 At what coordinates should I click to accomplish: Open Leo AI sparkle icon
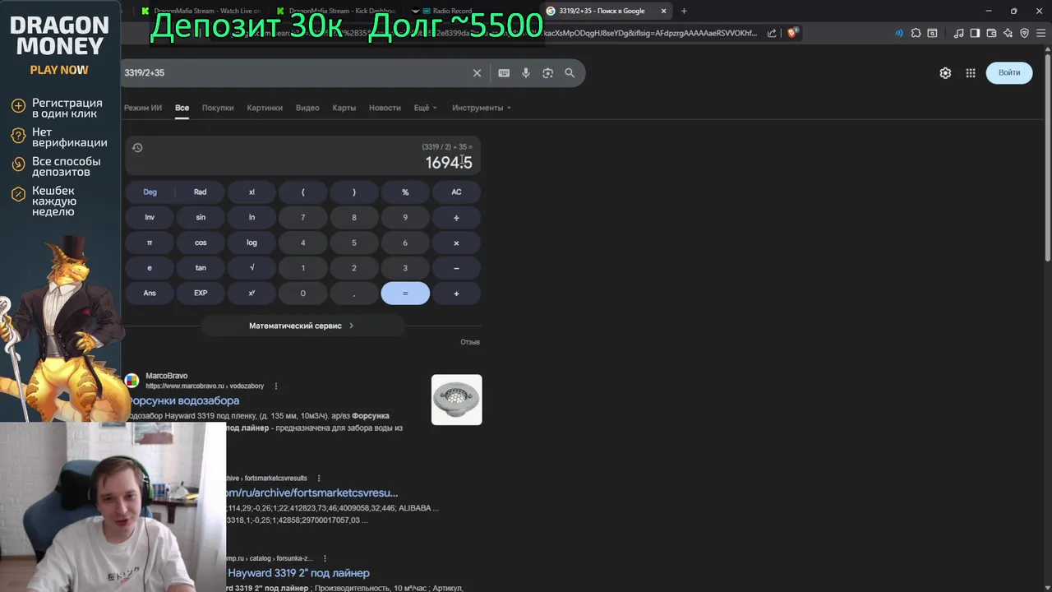point(1008,33)
